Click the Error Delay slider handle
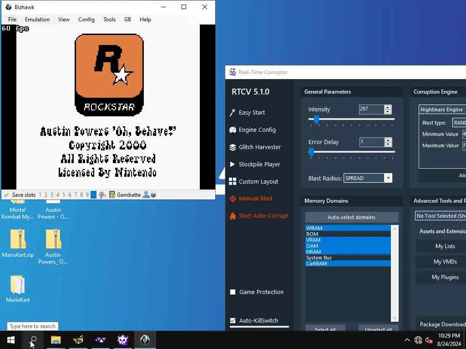This screenshot has height=349, width=466. [311, 152]
